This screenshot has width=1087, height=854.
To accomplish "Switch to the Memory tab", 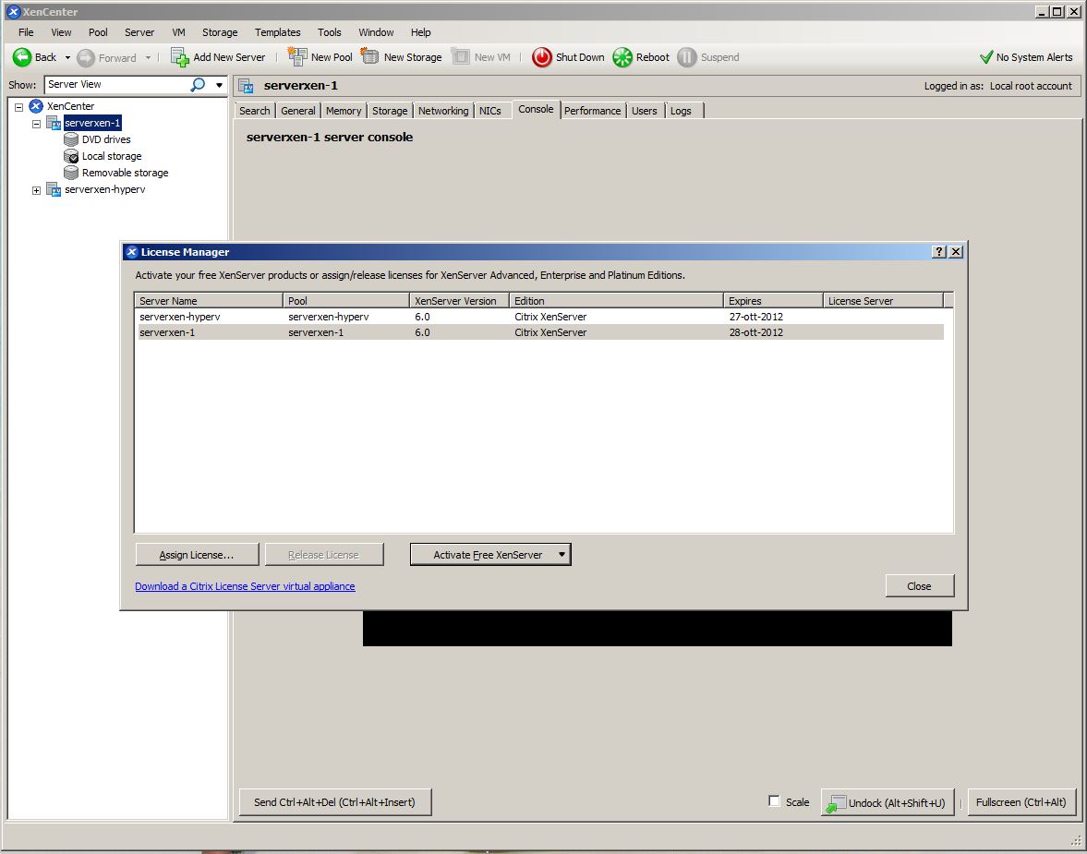I will coord(344,111).
